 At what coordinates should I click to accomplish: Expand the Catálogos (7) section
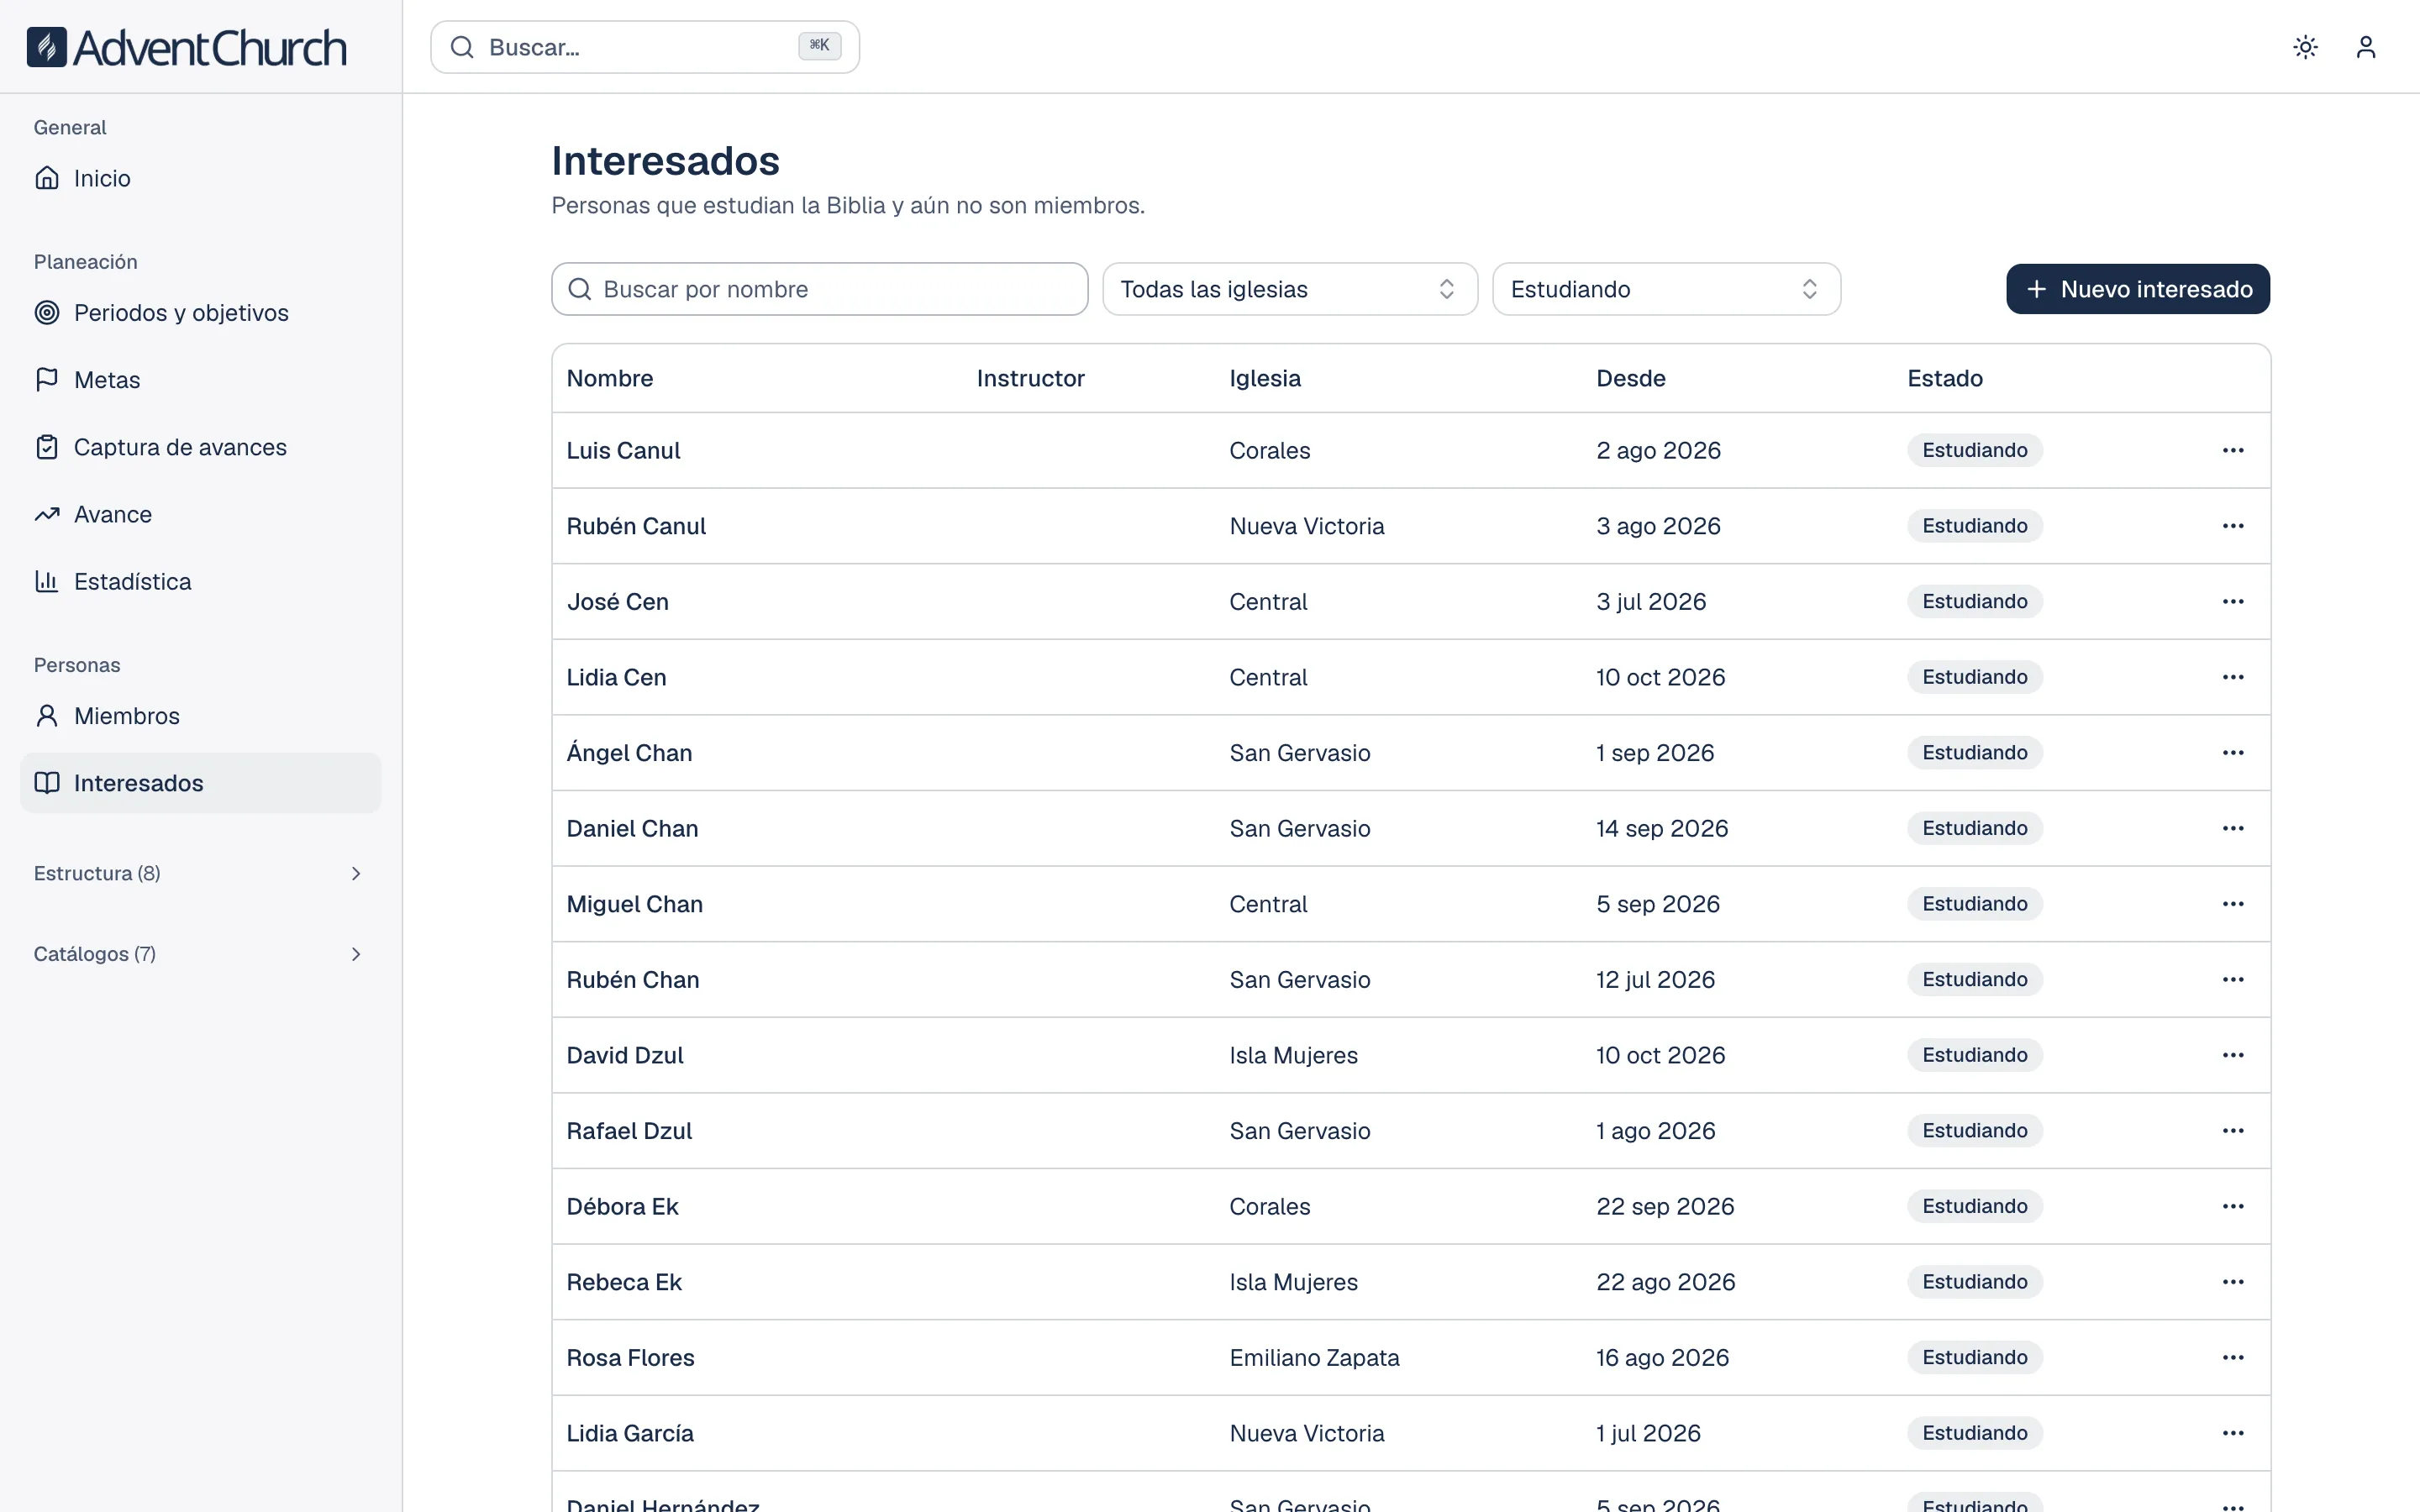coord(200,954)
